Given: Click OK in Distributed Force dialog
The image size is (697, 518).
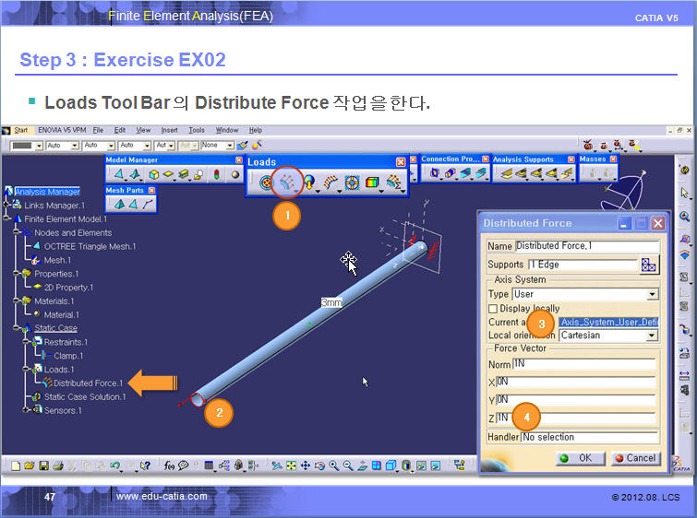Looking at the screenshot, I should pyautogui.click(x=580, y=458).
